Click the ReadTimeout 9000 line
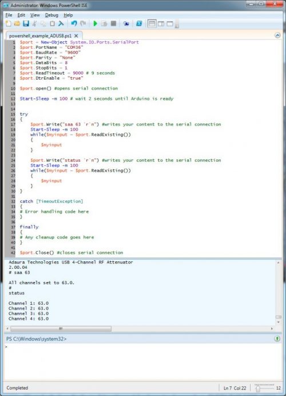This screenshot has width=286, height=396. pos(67,73)
